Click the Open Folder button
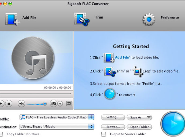Image resolution: width=185 pixels, height=139 pixels. tap(139, 127)
